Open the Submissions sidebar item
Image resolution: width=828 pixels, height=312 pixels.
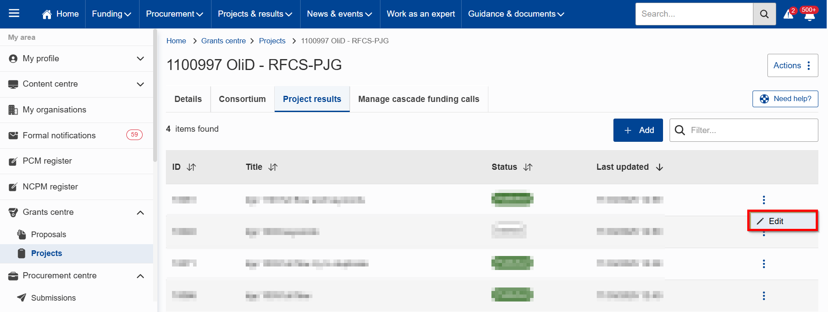coord(76,298)
